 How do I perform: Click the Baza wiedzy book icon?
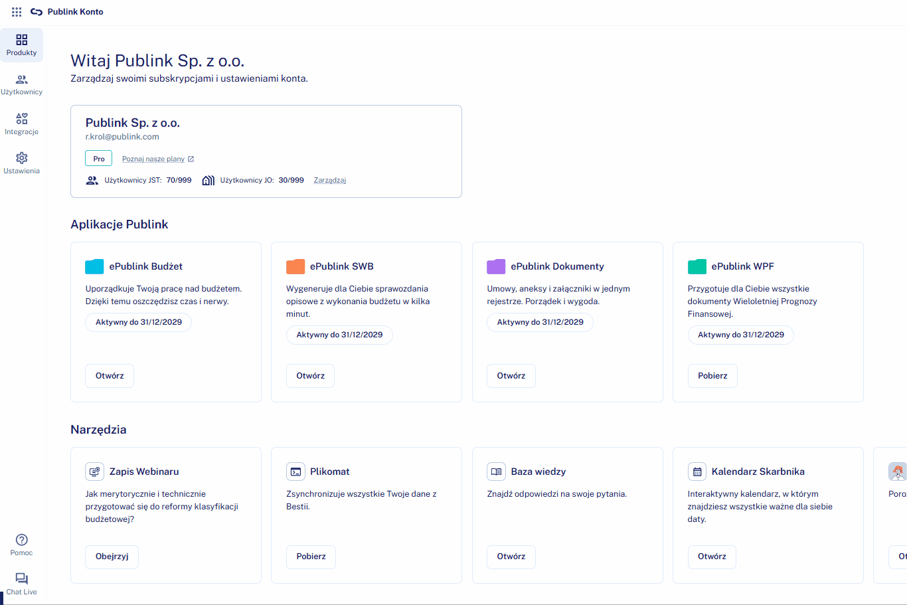coord(496,472)
